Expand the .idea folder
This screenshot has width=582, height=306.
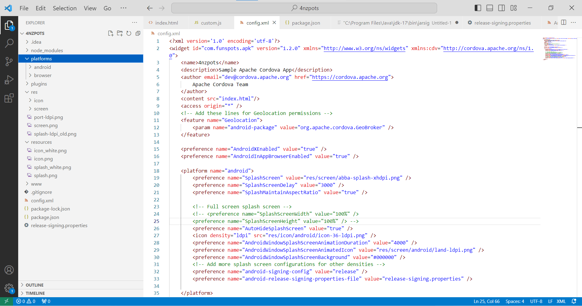[x=81, y=42]
